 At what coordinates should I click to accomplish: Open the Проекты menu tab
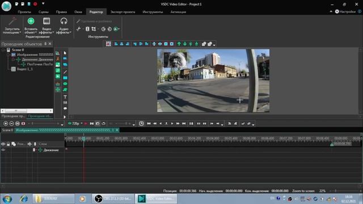[x=24, y=12]
